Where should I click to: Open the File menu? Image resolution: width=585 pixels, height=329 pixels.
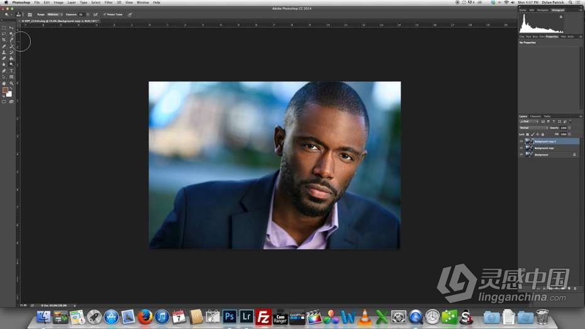click(37, 3)
